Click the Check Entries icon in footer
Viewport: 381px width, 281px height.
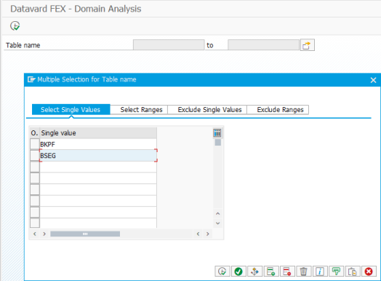[255, 272]
